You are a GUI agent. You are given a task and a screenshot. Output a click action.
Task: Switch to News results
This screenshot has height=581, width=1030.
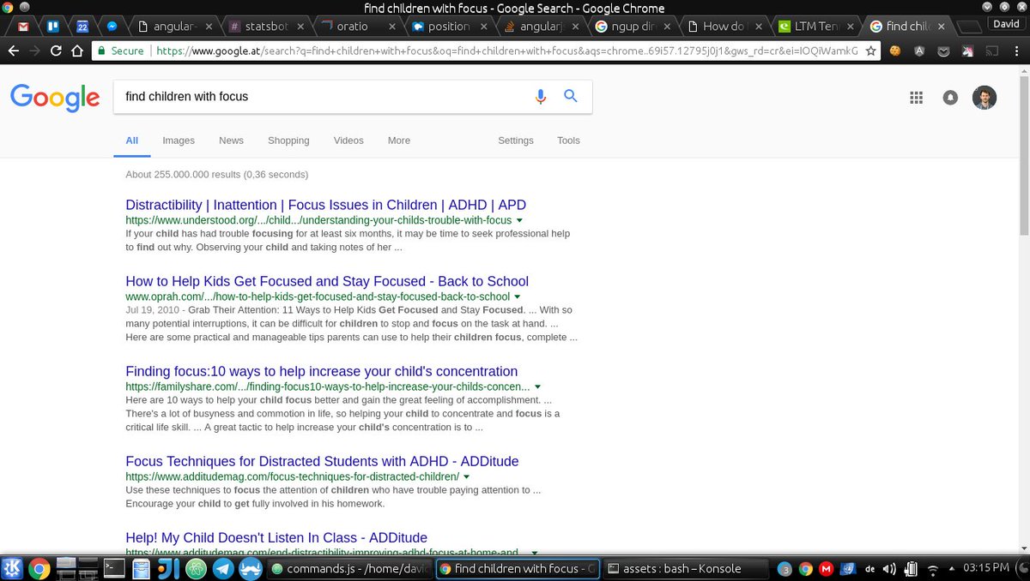[x=231, y=141]
